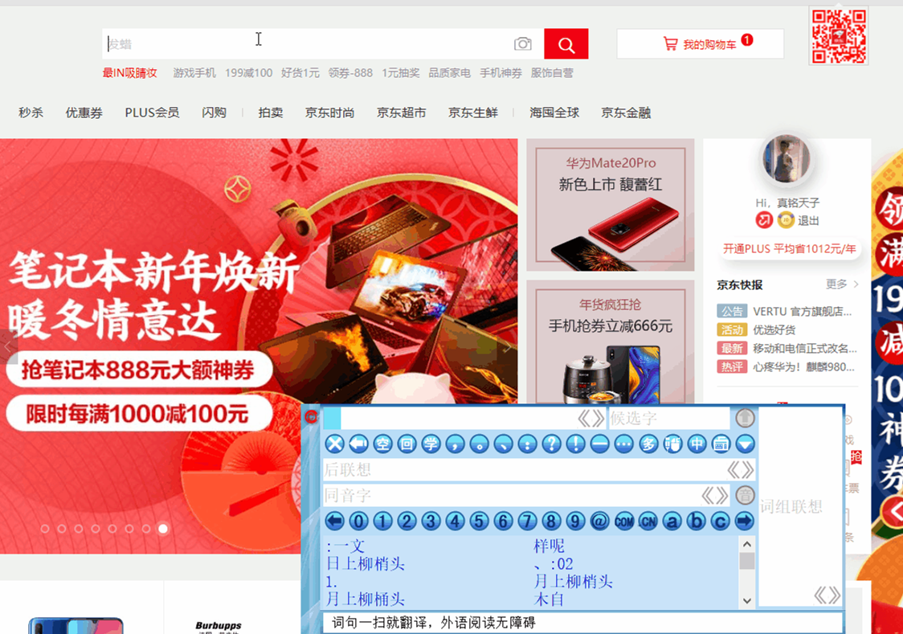Page through 后联想 with its 《》 arrows
The image size is (903, 634).
(x=740, y=470)
